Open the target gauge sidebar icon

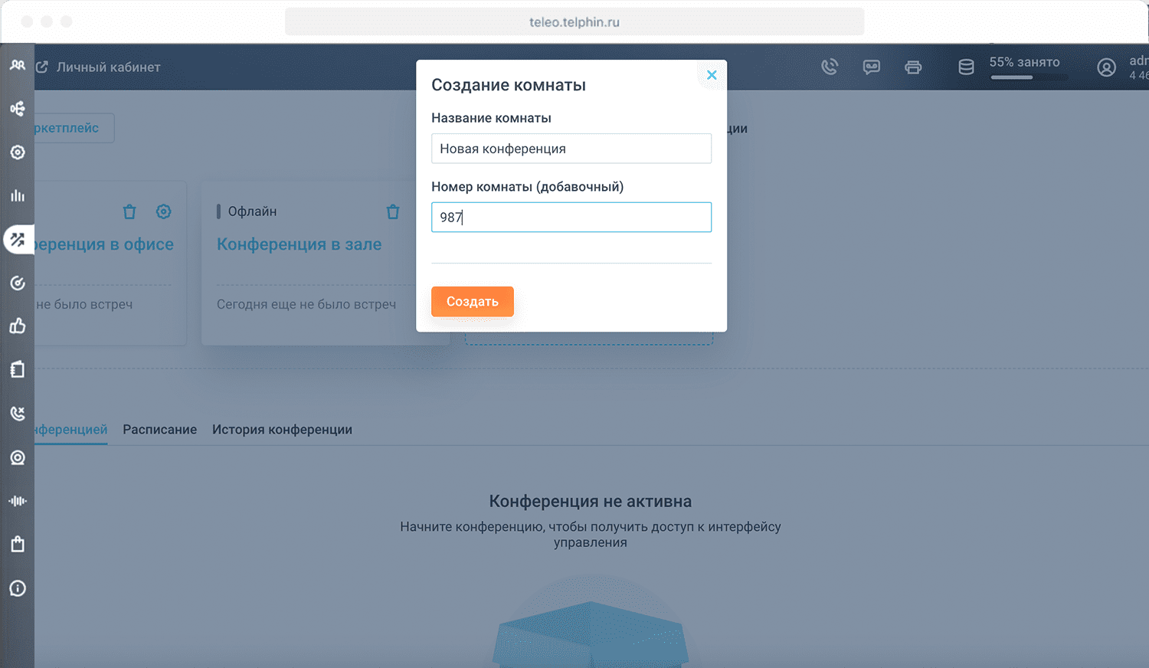point(18,283)
